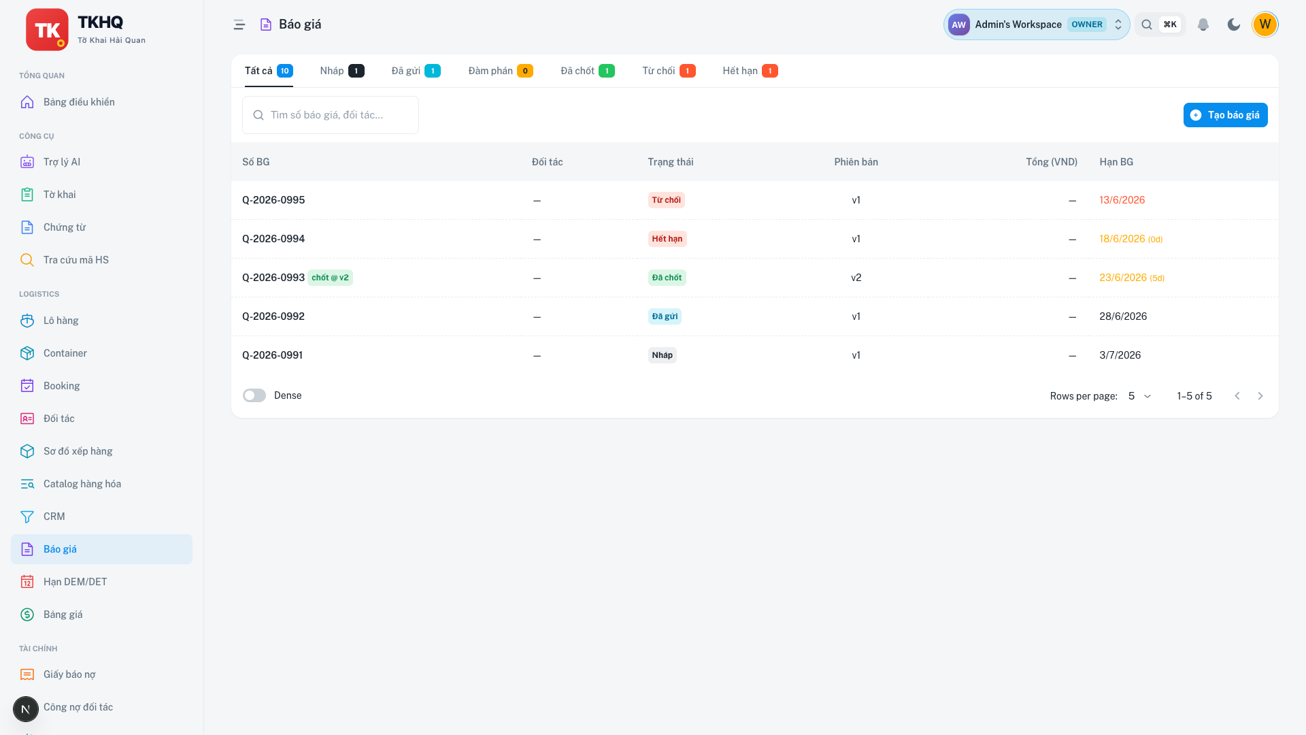Expand the Admin's Workspace switcher

tap(1036, 24)
